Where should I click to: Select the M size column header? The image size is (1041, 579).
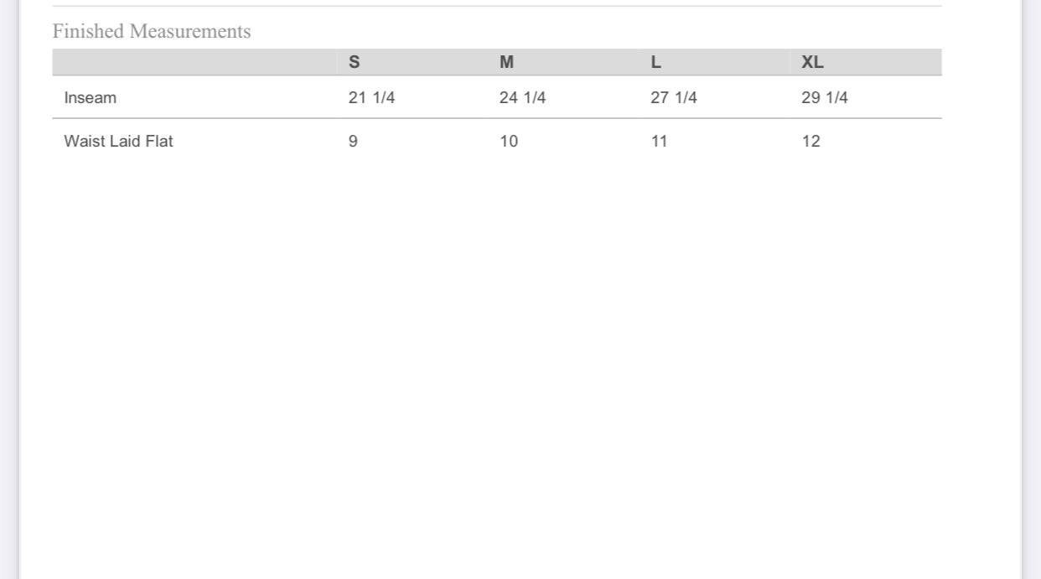[x=506, y=62]
